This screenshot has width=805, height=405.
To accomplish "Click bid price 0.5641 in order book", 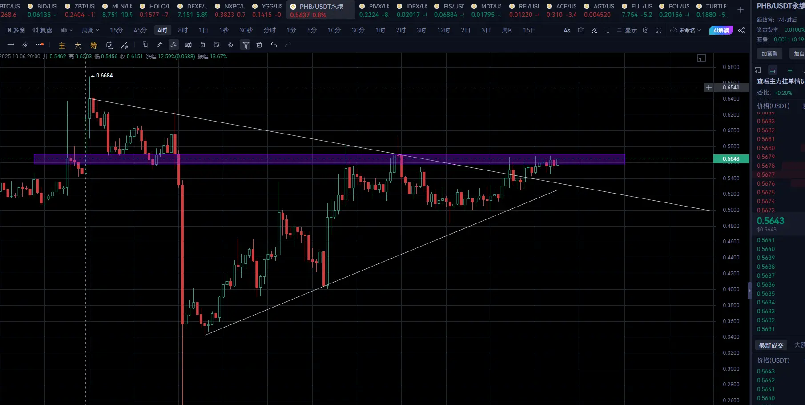I will (x=766, y=240).
